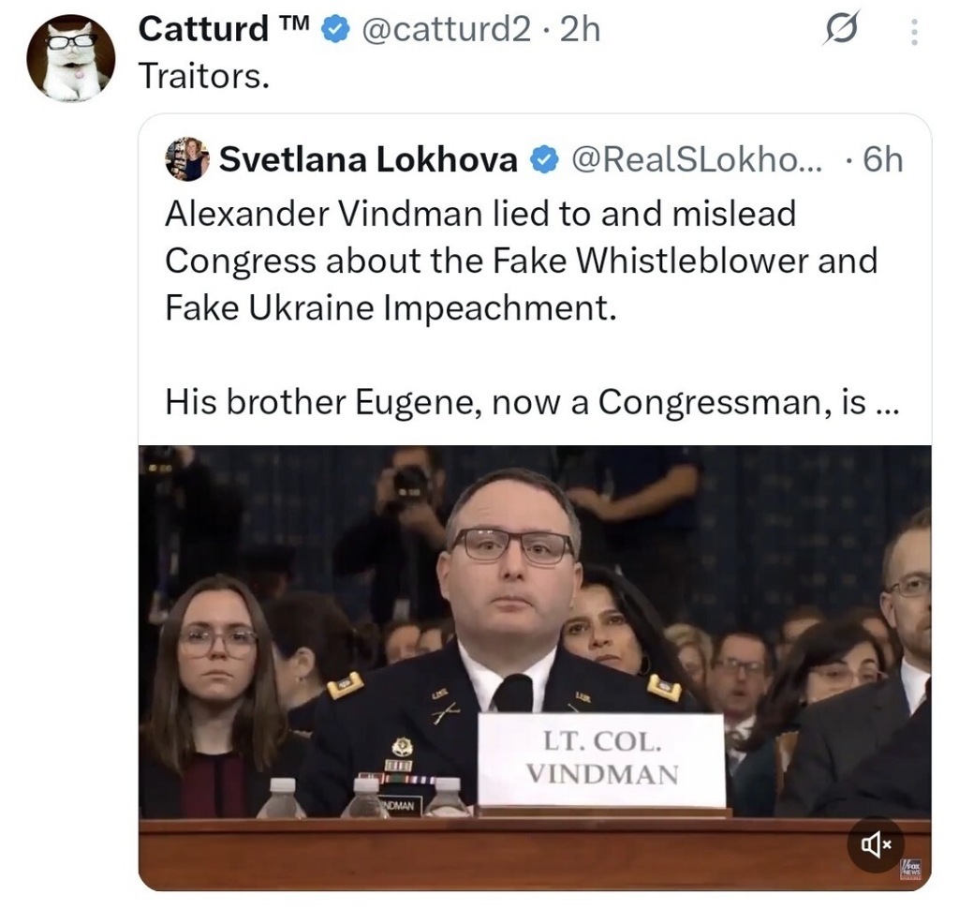Viewport: 959px width, 910px height.
Task: Open the @catturd2 handle link
Action: (x=446, y=31)
